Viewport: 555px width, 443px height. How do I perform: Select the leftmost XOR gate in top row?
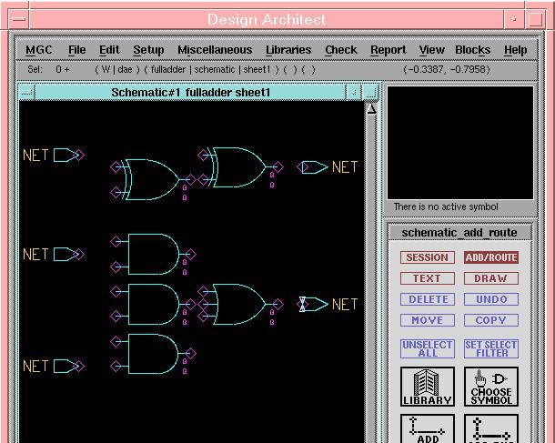point(152,178)
